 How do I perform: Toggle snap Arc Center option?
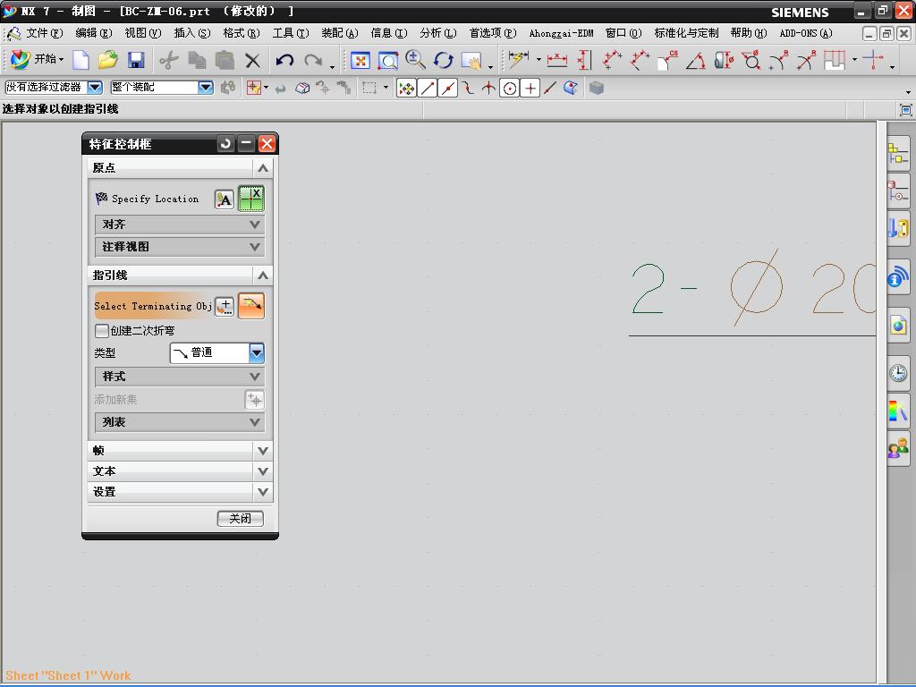click(x=510, y=89)
